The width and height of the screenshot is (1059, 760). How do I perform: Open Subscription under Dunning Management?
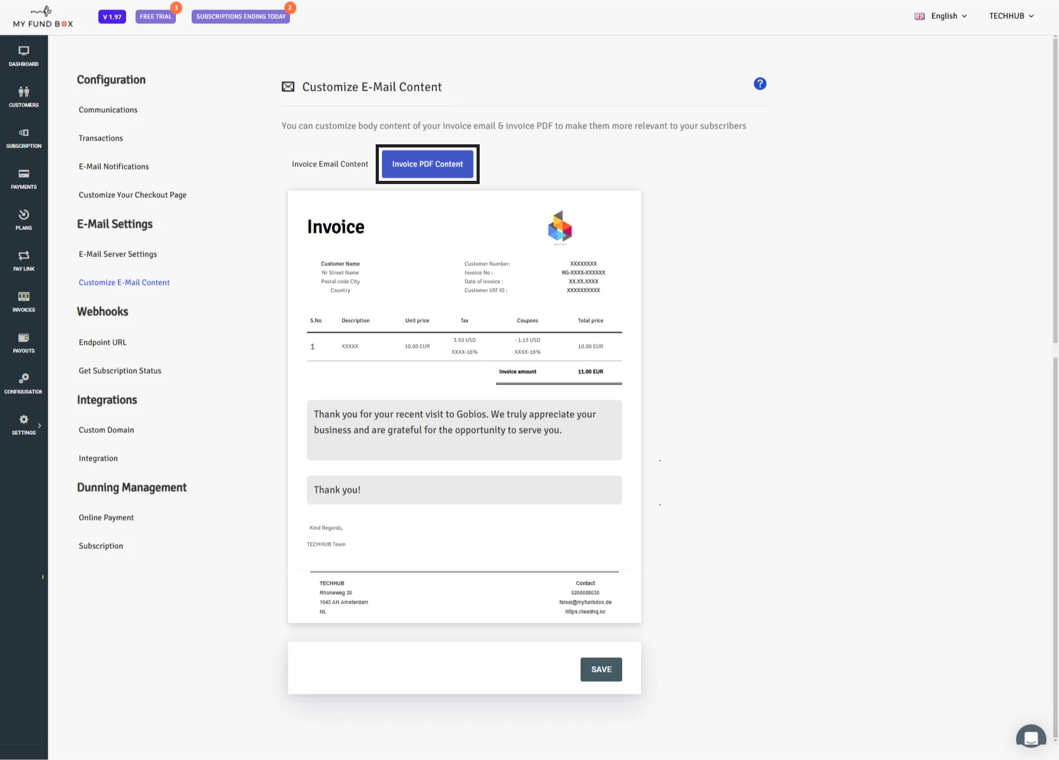point(101,546)
